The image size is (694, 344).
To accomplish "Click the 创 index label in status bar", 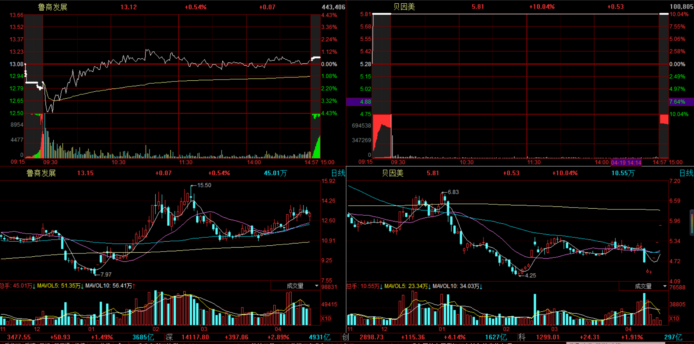I will (x=345, y=337).
